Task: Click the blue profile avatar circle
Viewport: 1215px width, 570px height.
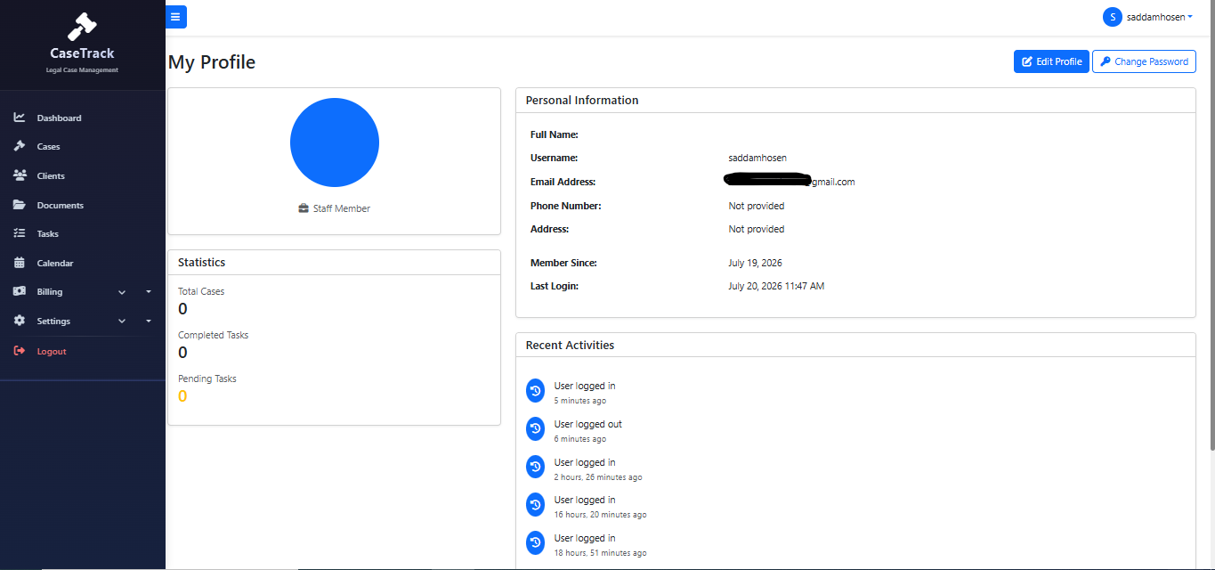Action: pyautogui.click(x=335, y=142)
